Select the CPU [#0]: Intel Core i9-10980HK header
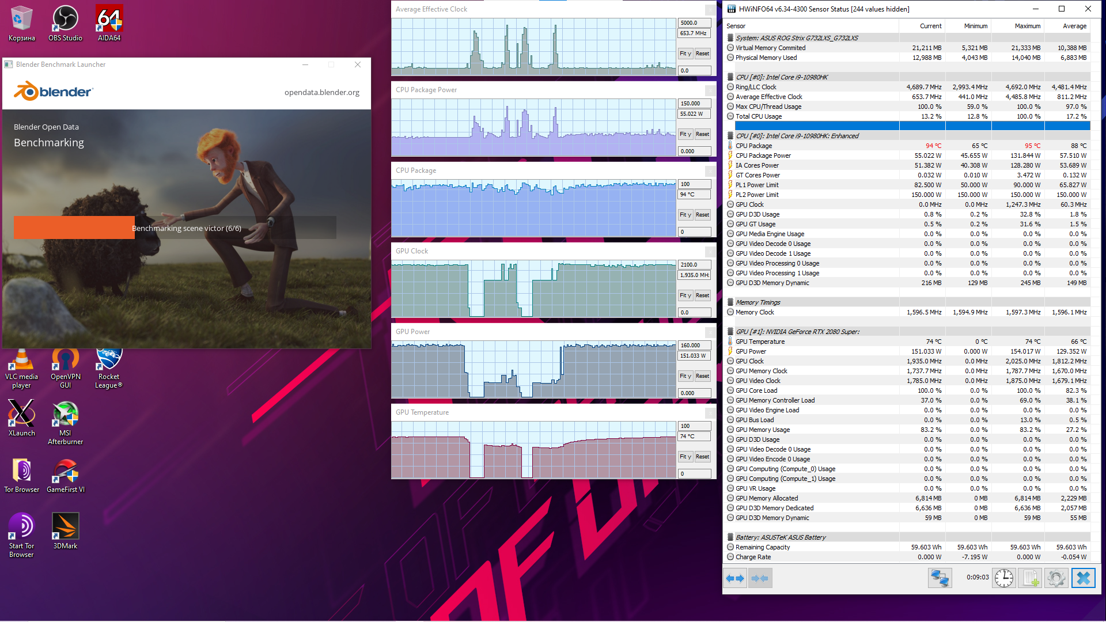 907,77
